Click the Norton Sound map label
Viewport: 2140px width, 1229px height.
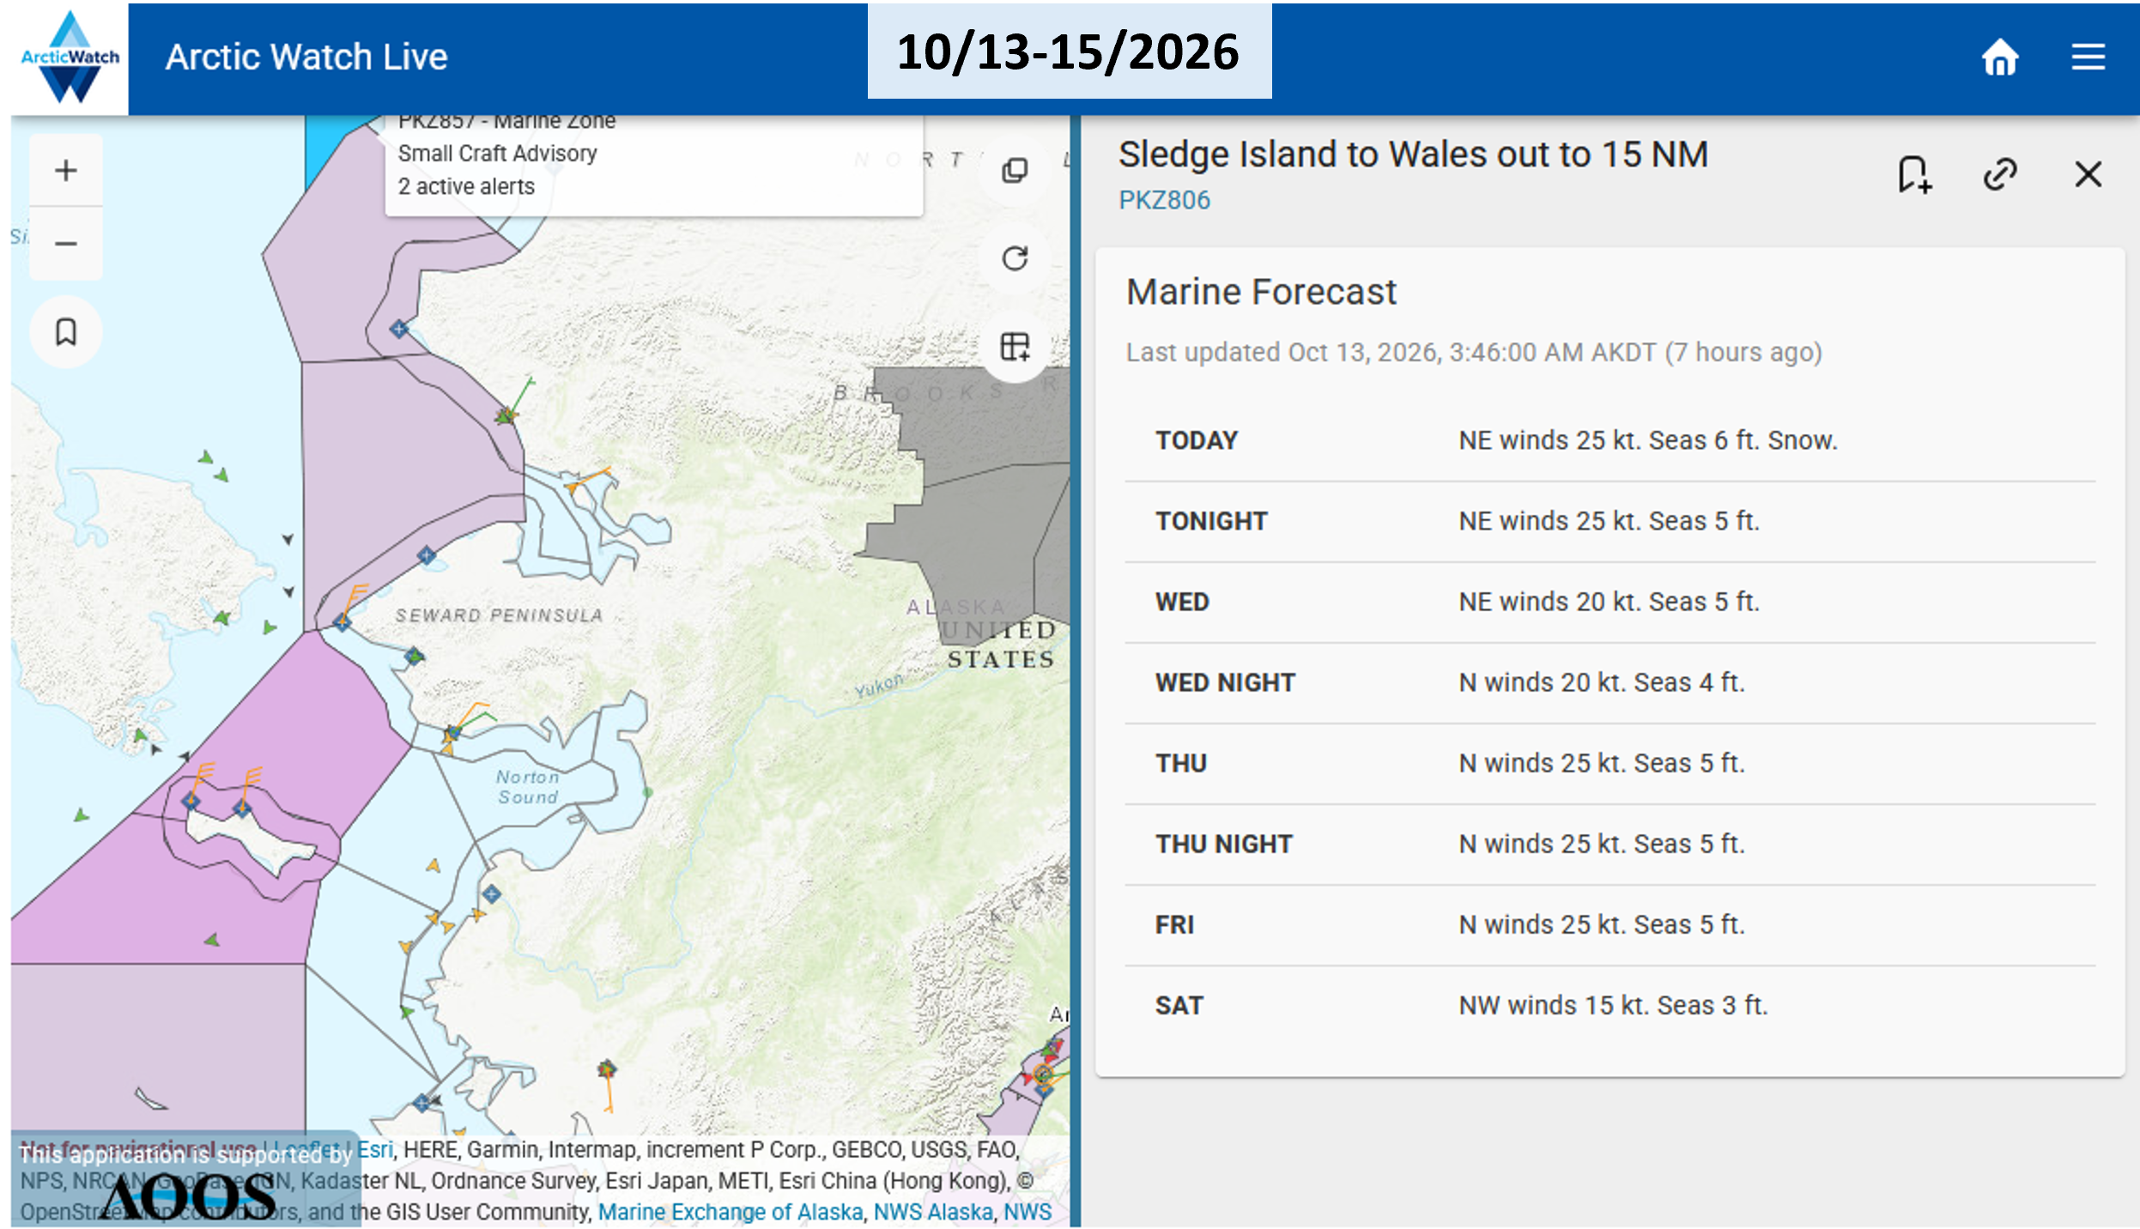[528, 787]
